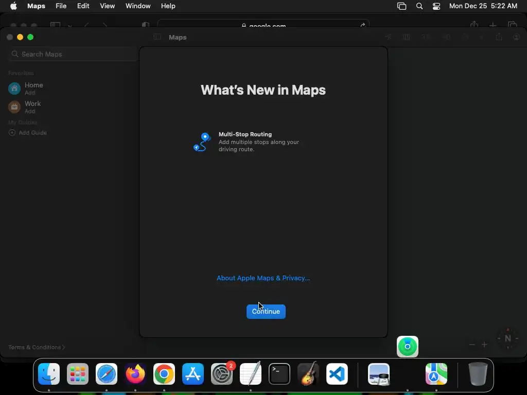Screen dimensions: 527x395
Task: Open About Apple Maps & Privacy link
Action: click(x=263, y=278)
